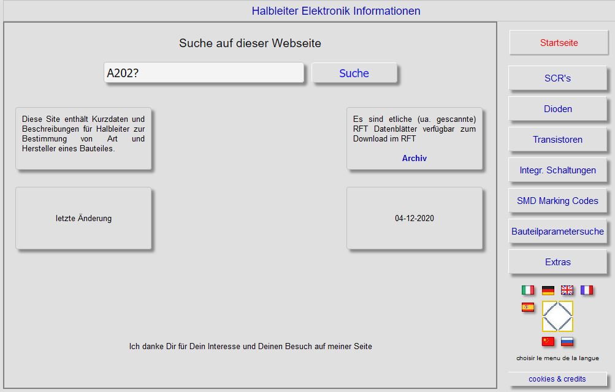Viewport: 615px width, 392px height.
Task: Go to Startseite in the sidebar
Action: (x=559, y=43)
